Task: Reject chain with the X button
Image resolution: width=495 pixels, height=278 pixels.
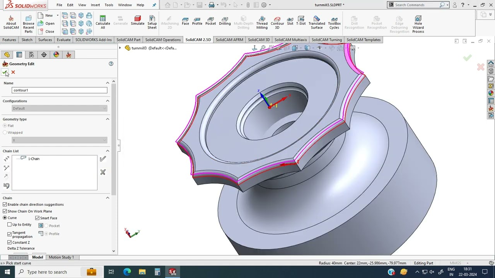Action: 103,172
